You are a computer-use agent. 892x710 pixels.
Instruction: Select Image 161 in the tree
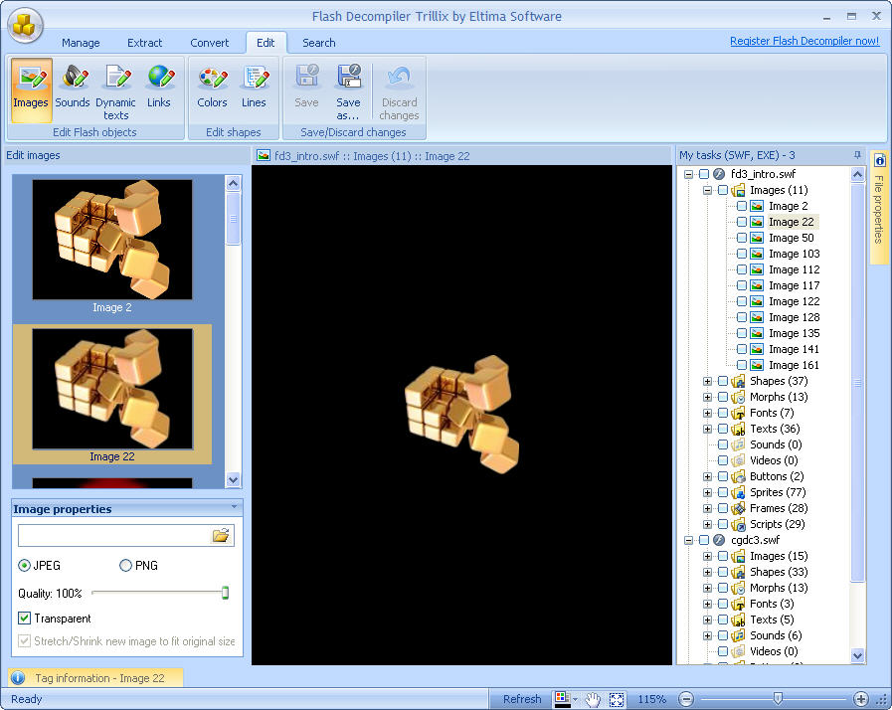click(x=794, y=365)
